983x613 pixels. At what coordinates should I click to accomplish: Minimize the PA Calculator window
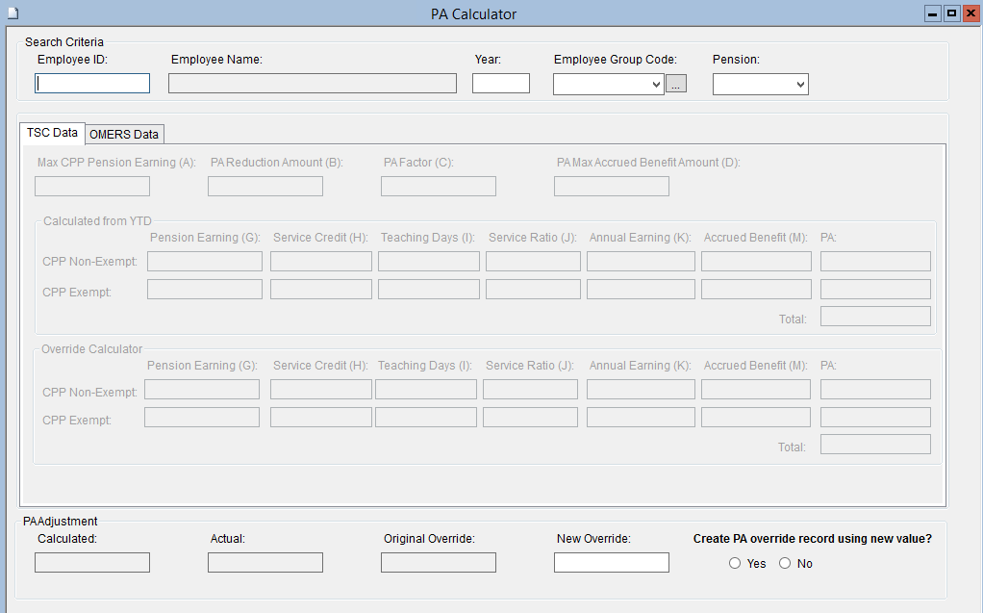[932, 13]
